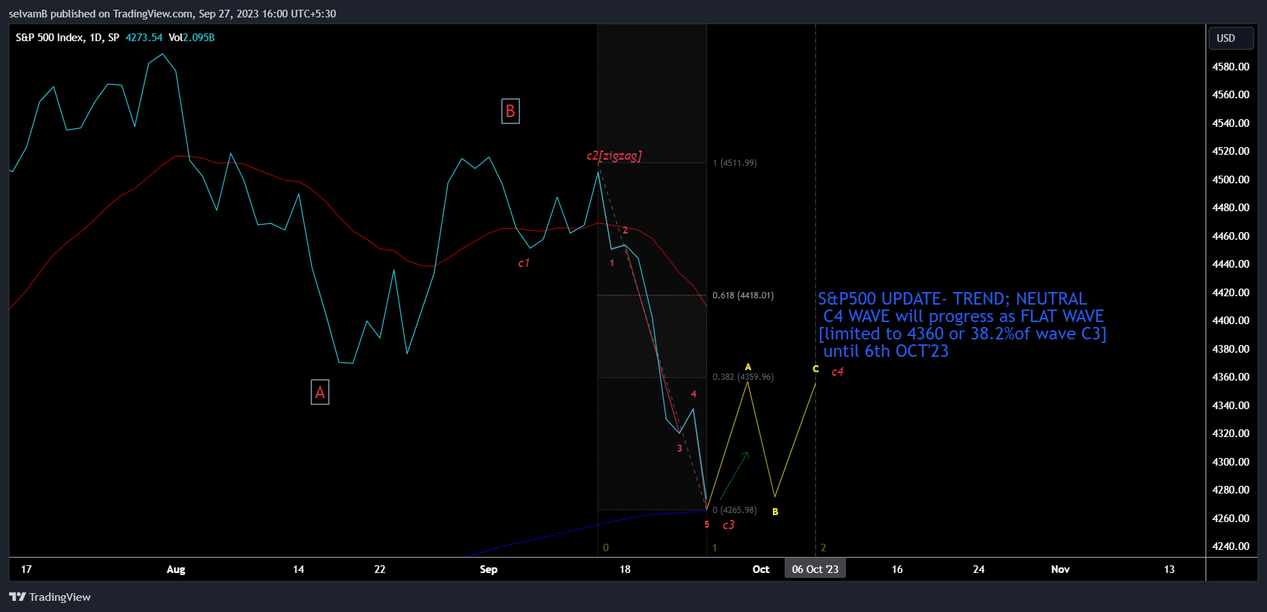1267x612 pixels.
Task: Click the red number 5 subwave label
Action: (x=706, y=524)
